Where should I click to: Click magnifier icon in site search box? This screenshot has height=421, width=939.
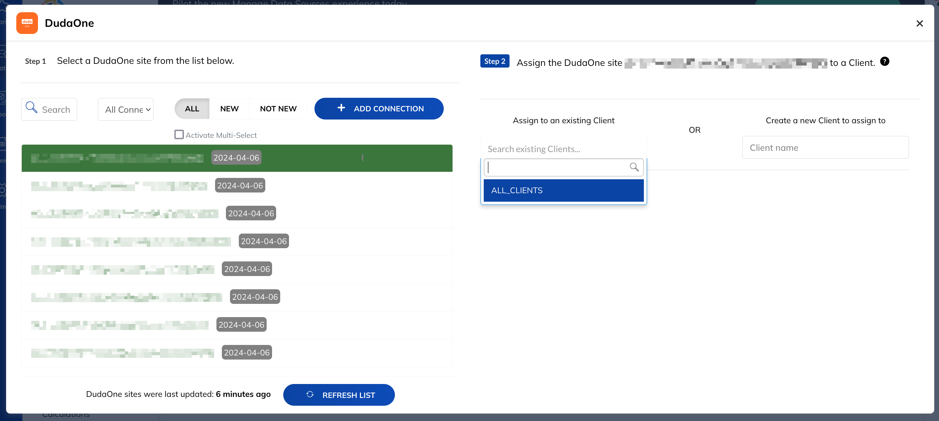coord(31,108)
